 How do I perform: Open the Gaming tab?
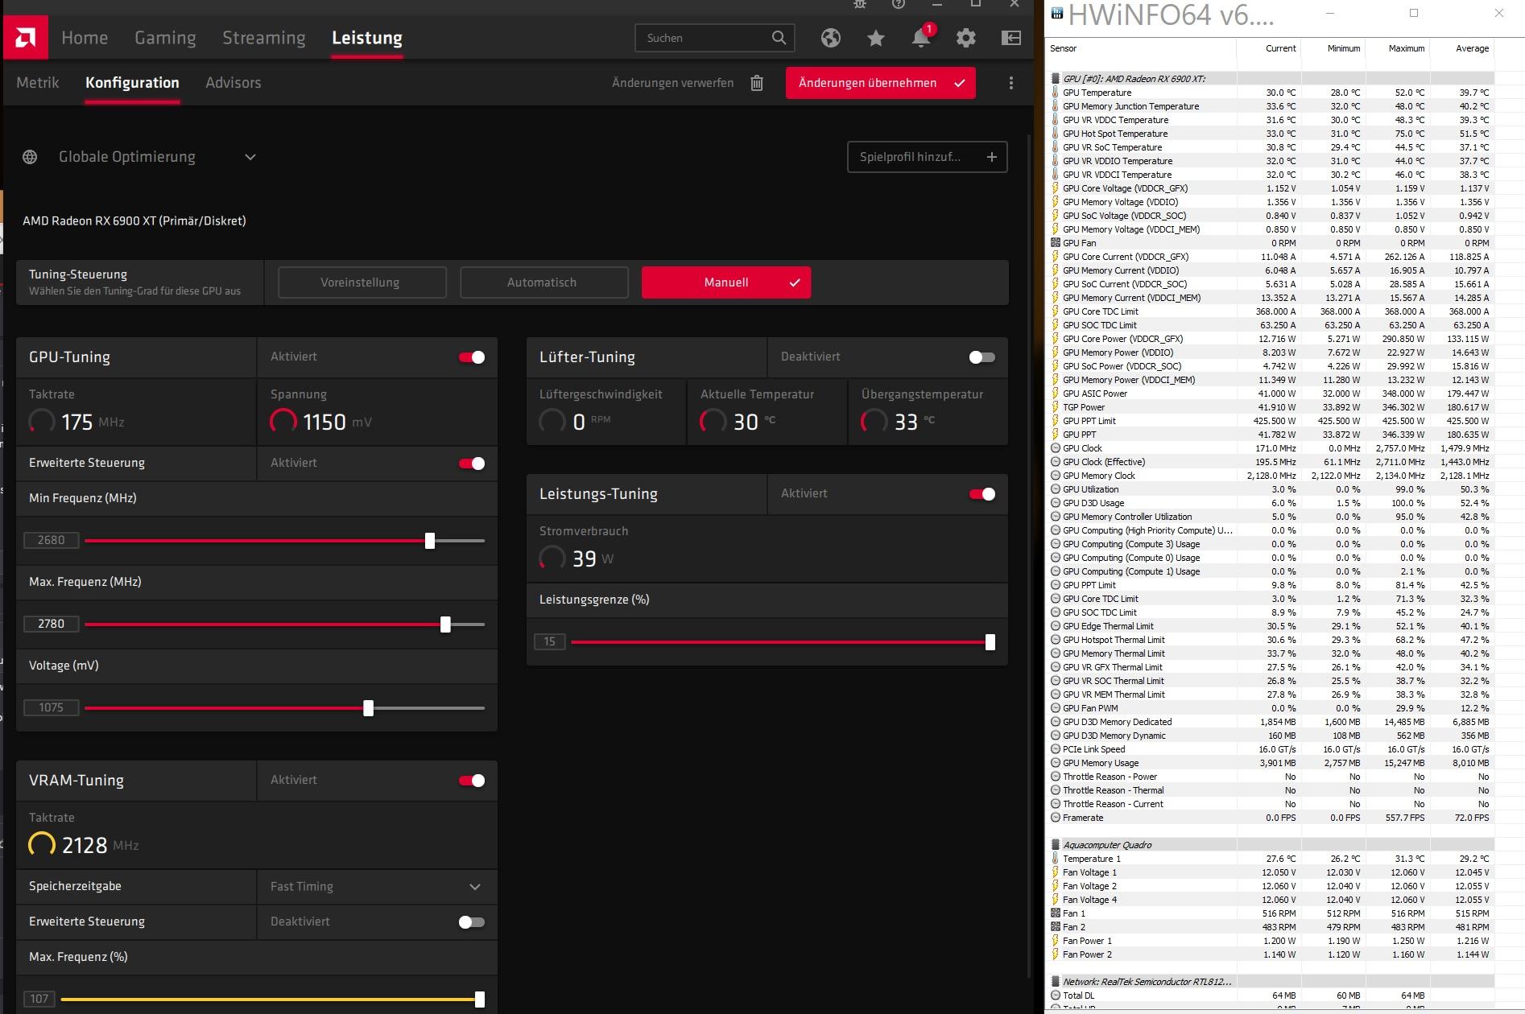tap(165, 38)
